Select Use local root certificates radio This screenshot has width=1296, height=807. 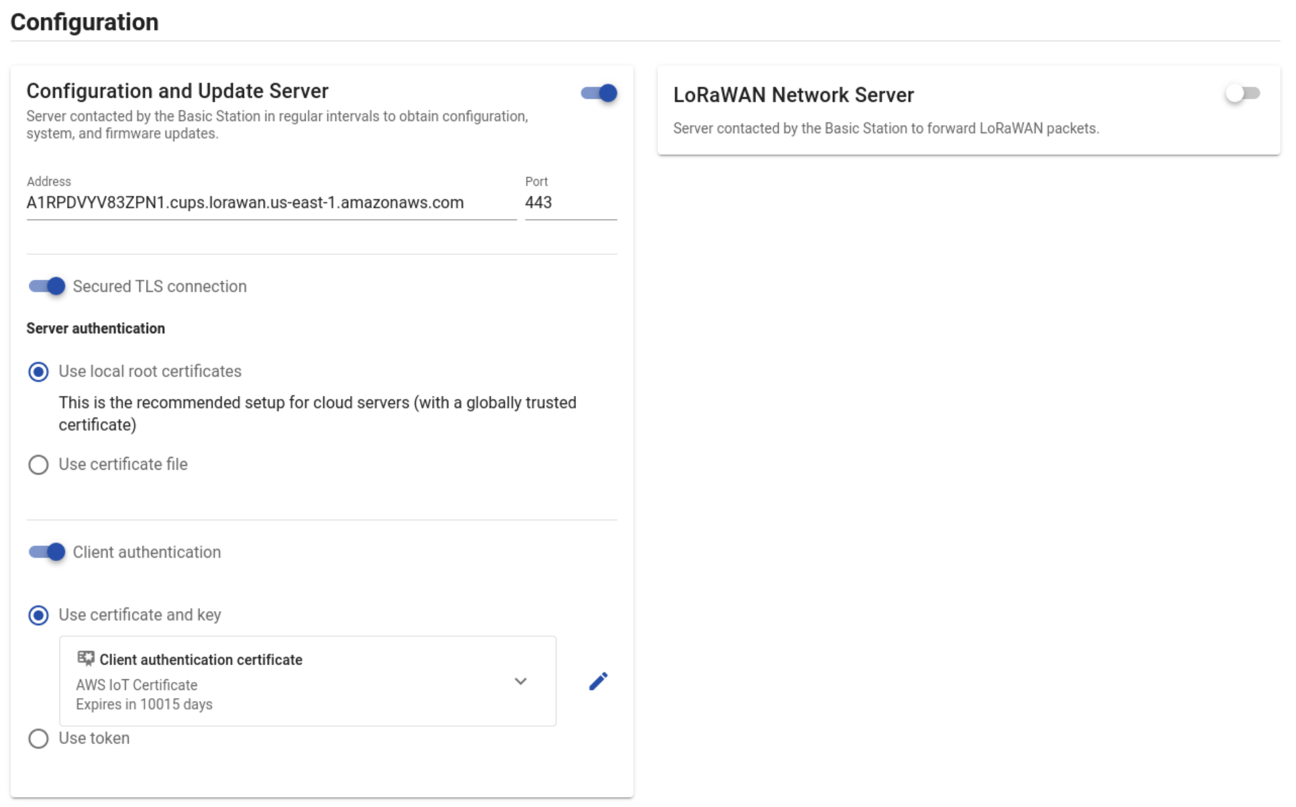point(39,372)
